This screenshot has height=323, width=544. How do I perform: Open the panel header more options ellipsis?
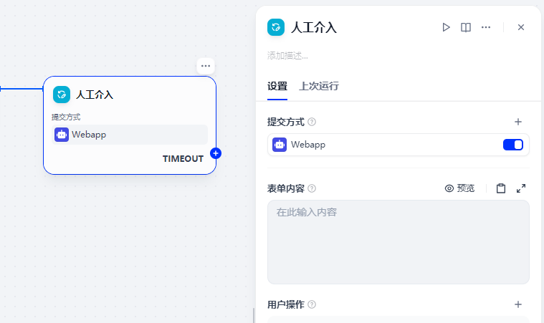[x=486, y=27]
